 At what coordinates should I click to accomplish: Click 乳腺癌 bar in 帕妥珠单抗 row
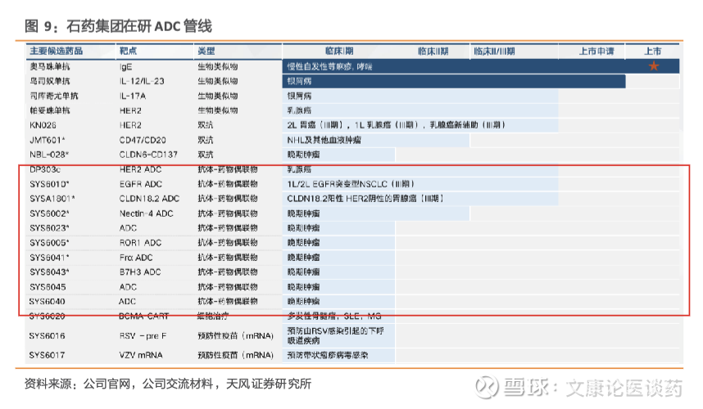coord(420,110)
